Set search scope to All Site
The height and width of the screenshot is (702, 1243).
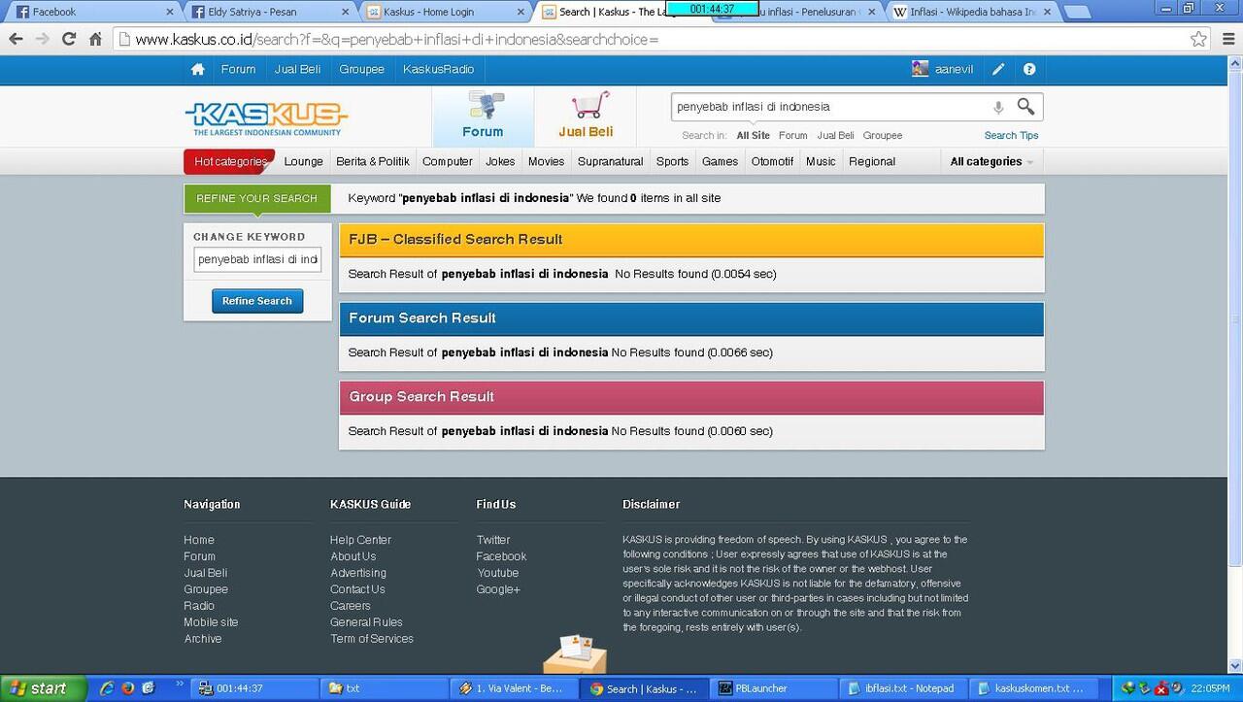[x=753, y=135]
